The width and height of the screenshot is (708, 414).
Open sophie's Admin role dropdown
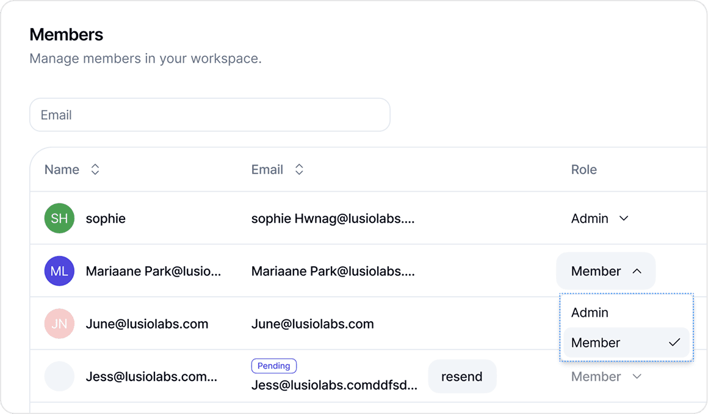click(x=599, y=219)
